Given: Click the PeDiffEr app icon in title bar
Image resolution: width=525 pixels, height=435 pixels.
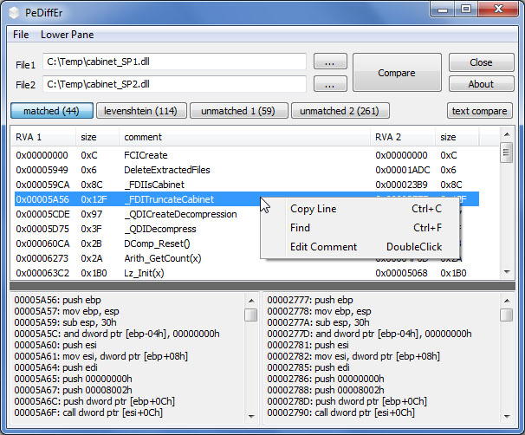Looking at the screenshot, I should (14, 13).
